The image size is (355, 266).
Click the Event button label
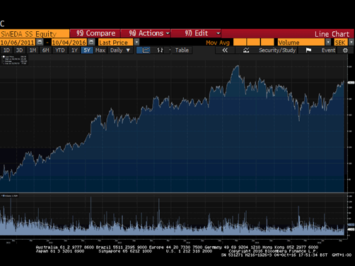328,50
